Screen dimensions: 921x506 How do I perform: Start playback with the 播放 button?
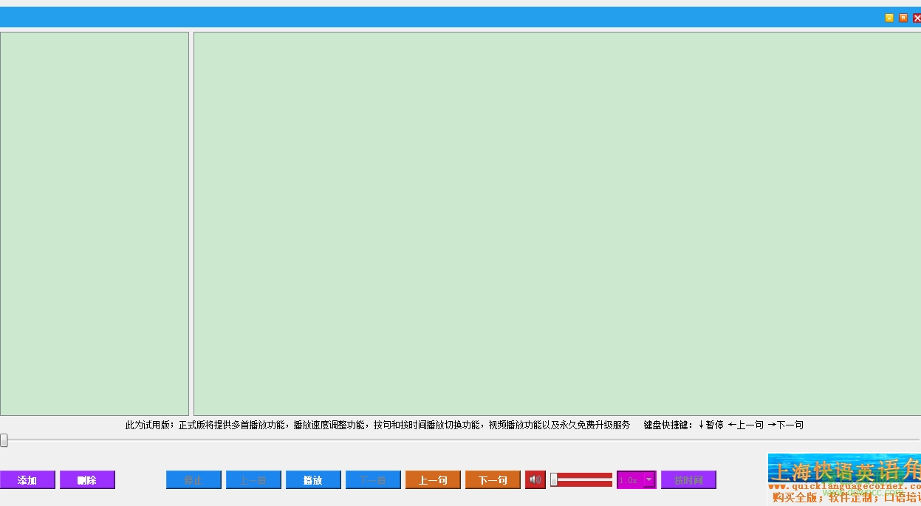313,480
